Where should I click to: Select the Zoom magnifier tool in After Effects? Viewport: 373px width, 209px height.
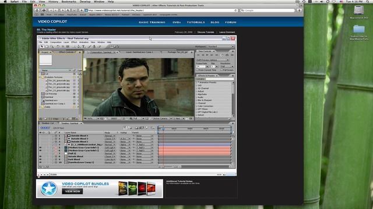(x=52, y=46)
